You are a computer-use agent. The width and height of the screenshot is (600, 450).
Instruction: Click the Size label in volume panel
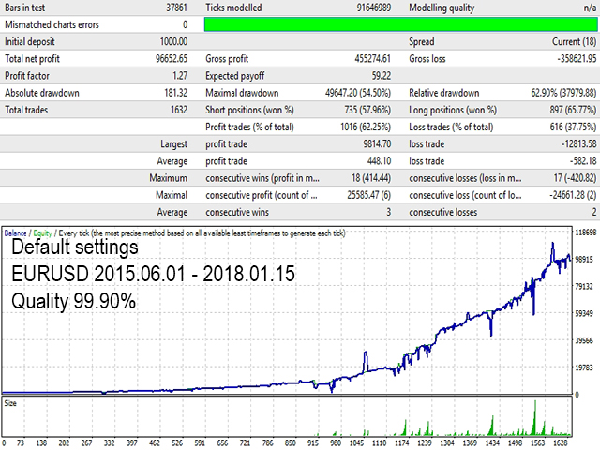[10, 403]
